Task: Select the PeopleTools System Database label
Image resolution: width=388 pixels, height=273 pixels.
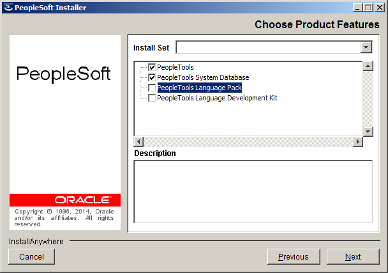Action: pos(203,77)
